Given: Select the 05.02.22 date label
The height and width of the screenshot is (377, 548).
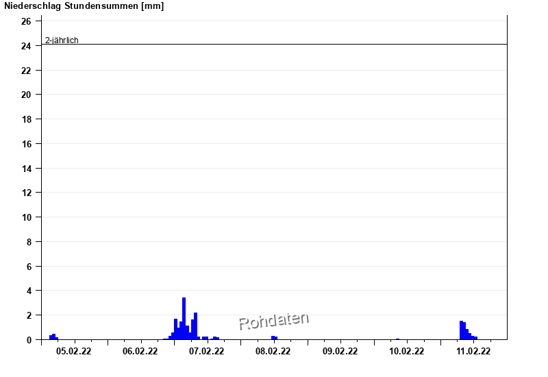Looking at the screenshot, I should (74, 352).
